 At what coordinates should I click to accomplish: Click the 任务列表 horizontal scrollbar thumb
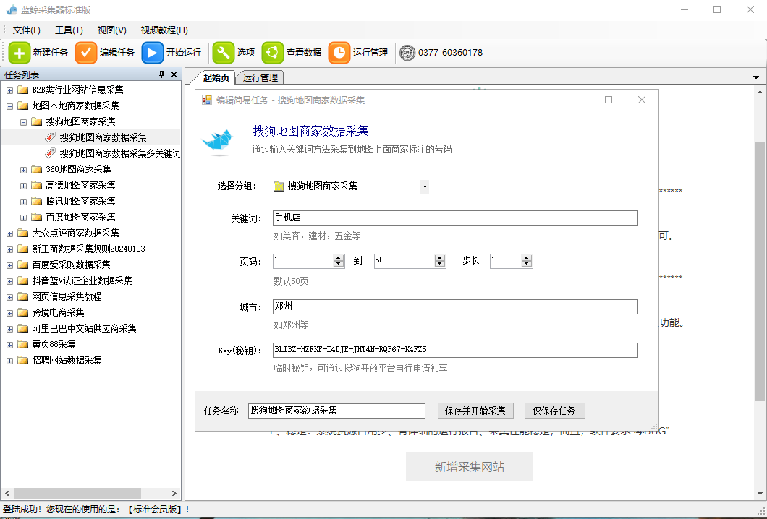pyautogui.click(x=76, y=493)
